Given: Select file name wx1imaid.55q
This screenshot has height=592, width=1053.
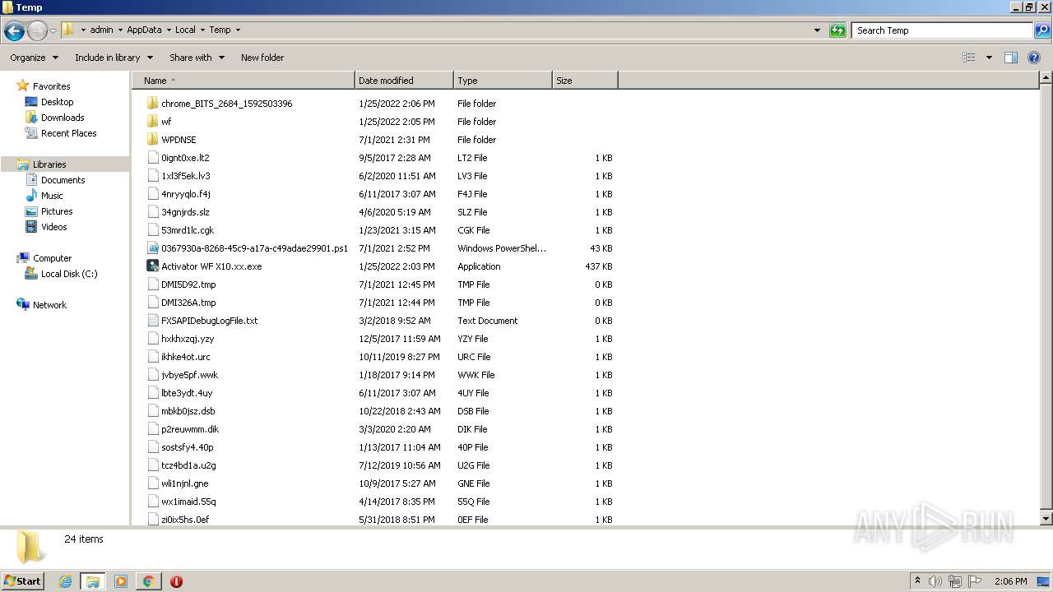Looking at the screenshot, I should pyautogui.click(x=188, y=502).
